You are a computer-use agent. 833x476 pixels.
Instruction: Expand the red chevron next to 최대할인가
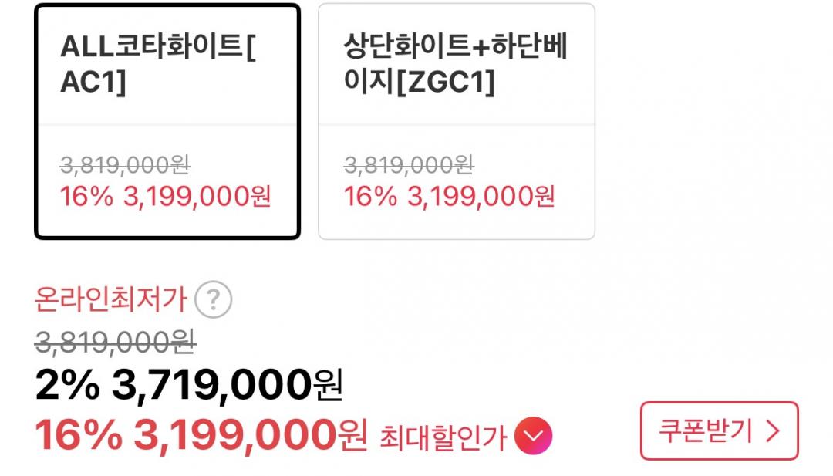(534, 437)
